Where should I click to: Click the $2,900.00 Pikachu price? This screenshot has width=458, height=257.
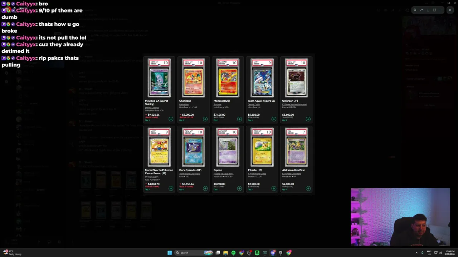coord(254,184)
